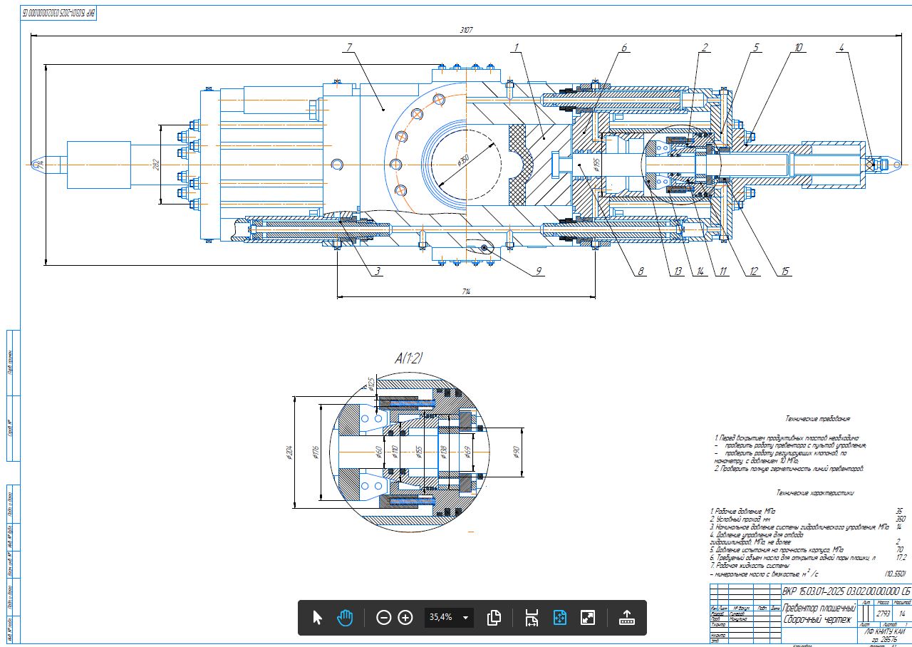Click the Технические требования heading
Image resolution: width=912 pixels, height=647 pixels.
tap(817, 419)
